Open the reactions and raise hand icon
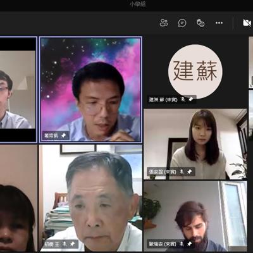Image resolution: width=253 pixels, height=253 pixels. coord(201,23)
